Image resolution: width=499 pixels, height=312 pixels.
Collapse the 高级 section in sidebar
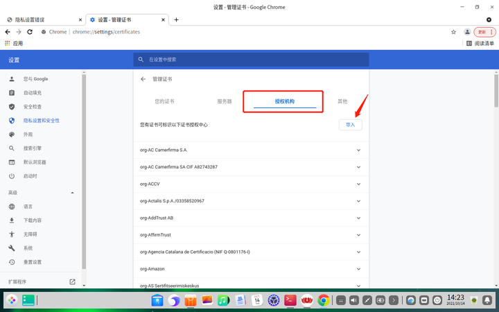[72, 193]
